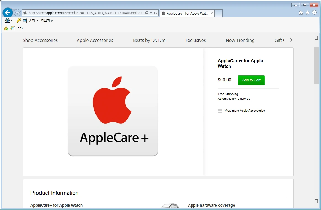This screenshot has width=321, height=210.
Task: Click the scroll down square at scrollbar bottom
Action: coord(316,201)
